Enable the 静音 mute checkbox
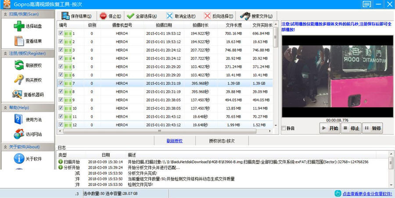 tap(284, 128)
